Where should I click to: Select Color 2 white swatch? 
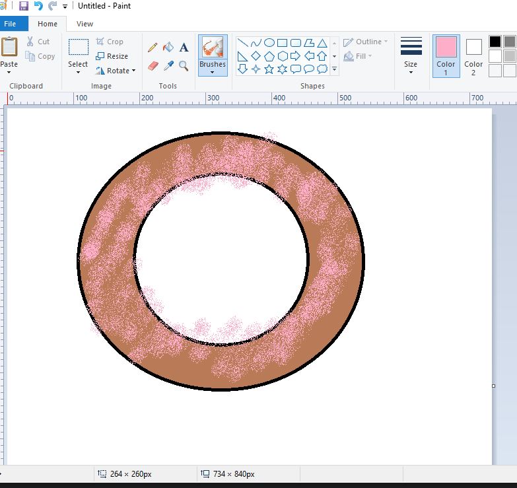[474, 56]
